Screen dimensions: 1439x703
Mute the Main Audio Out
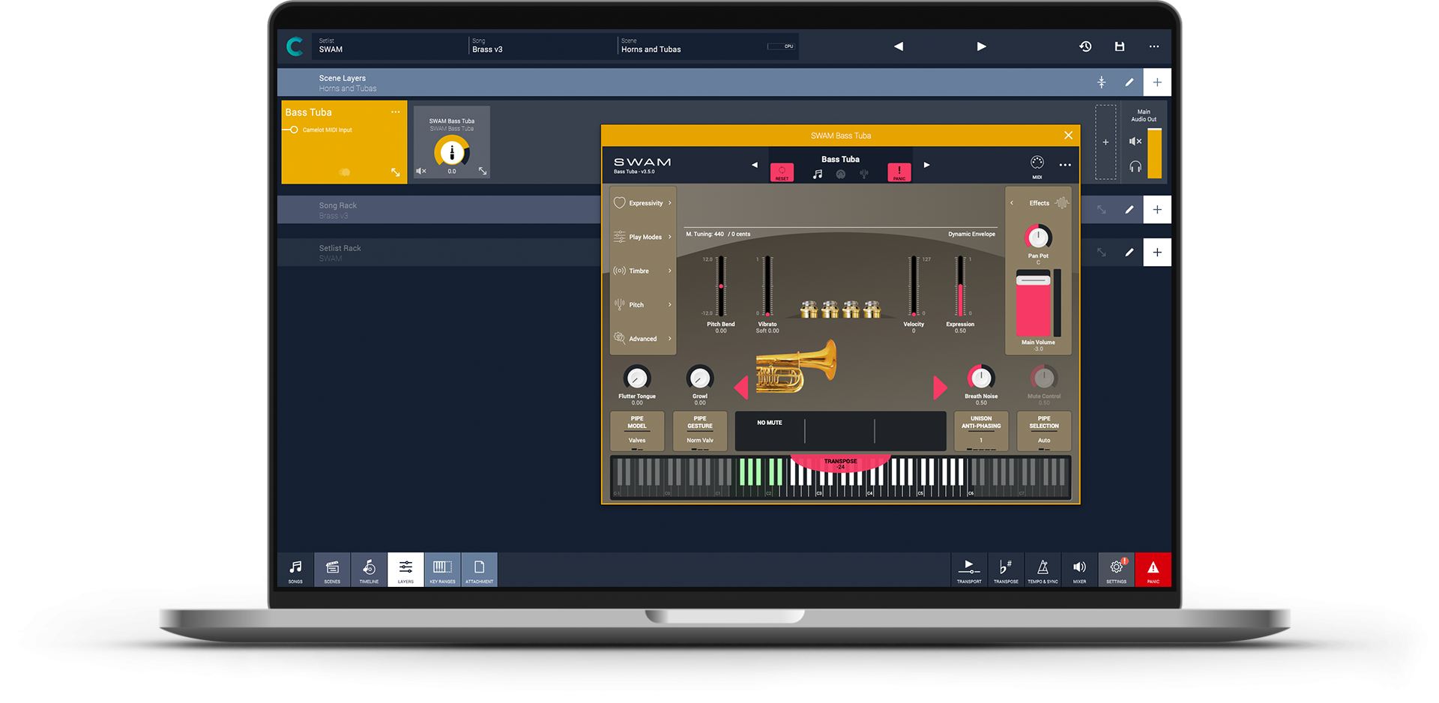(x=1135, y=141)
